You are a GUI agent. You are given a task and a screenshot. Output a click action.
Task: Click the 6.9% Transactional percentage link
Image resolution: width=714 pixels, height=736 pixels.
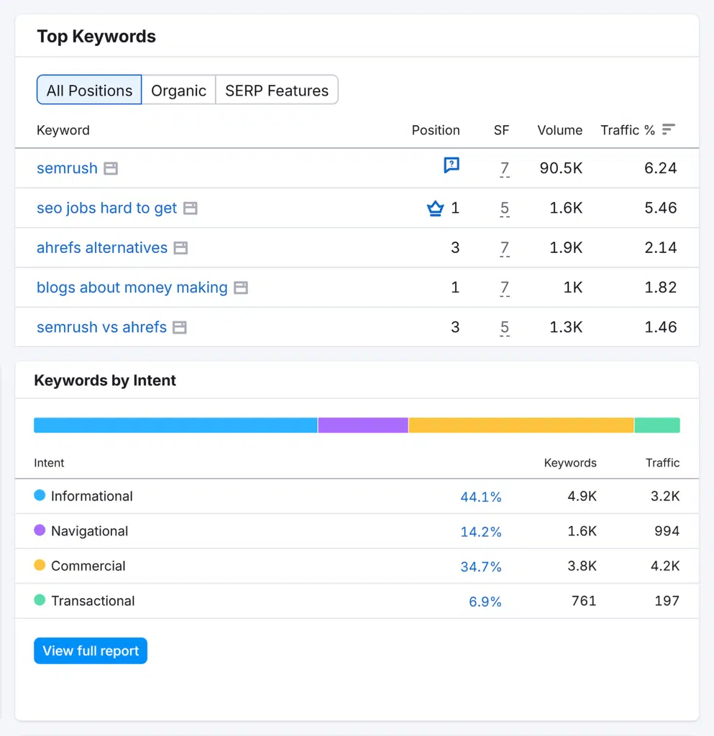(x=485, y=602)
